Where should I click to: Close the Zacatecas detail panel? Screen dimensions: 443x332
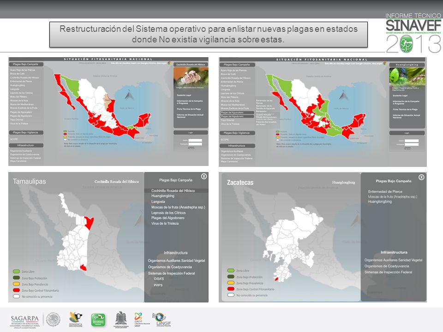(421, 177)
